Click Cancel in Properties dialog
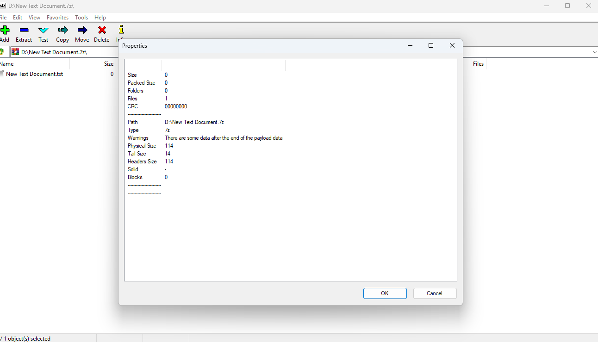This screenshot has height=342, width=598. [x=435, y=293]
